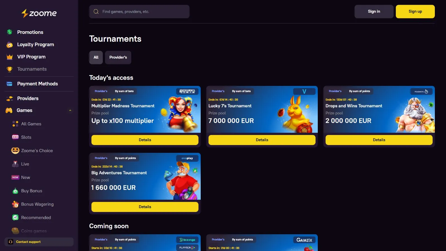Click the Payment Methods card icon

[9, 84]
